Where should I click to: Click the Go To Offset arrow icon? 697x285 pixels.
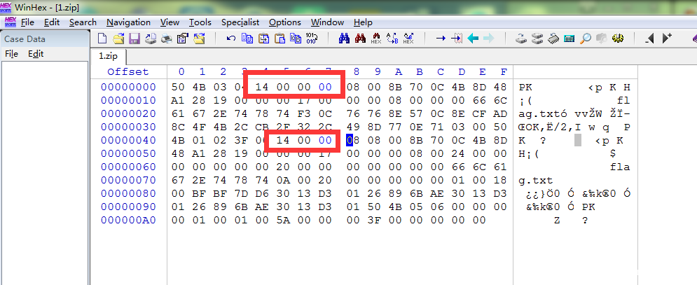(441, 39)
